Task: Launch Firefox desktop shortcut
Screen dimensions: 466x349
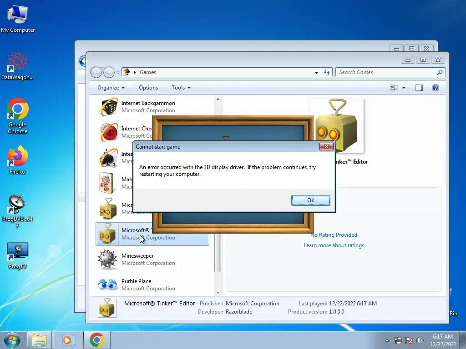Action: tap(18, 160)
